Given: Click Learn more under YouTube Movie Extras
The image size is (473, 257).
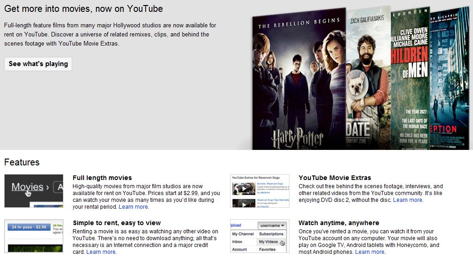Looking at the screenshot, I should point(408,200).
